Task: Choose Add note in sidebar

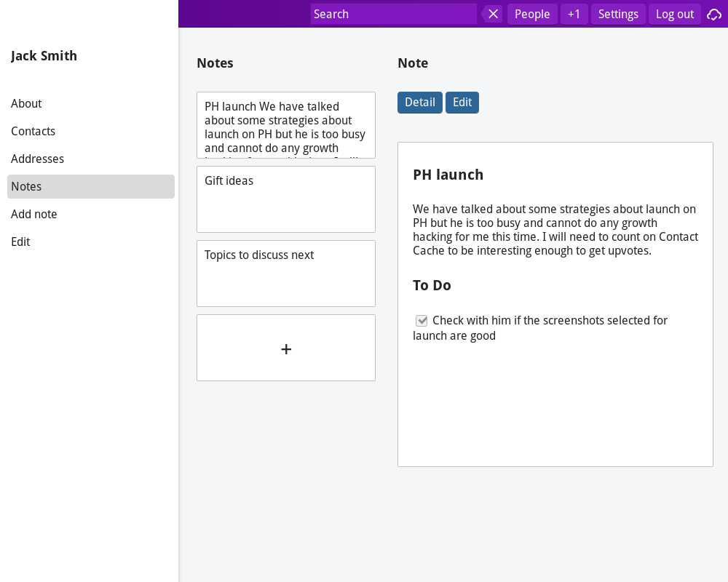Action: click(34, 215)
